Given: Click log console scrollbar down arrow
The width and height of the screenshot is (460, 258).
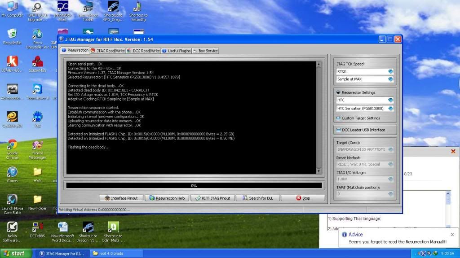Looking at the screenshot, I should (x=318, y=171).
